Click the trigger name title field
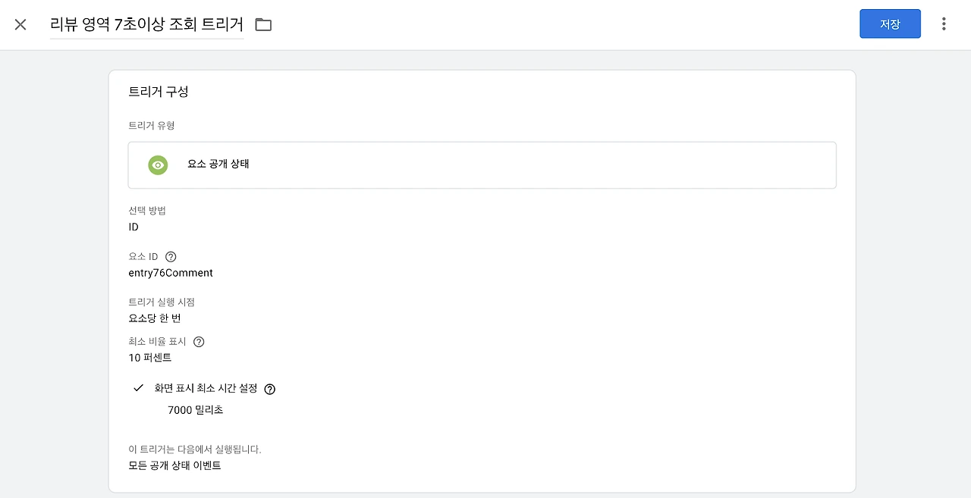 pyautogui.click(x=146, y=24)
